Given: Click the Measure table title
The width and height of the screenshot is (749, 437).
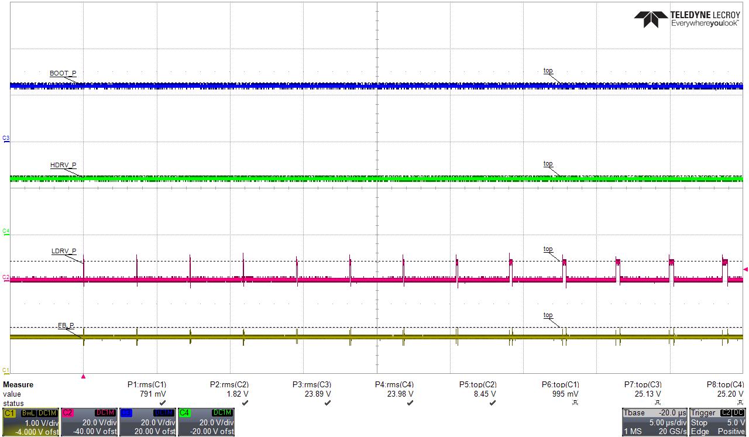Looking at the screenshot, I should [x=18, y=384].
